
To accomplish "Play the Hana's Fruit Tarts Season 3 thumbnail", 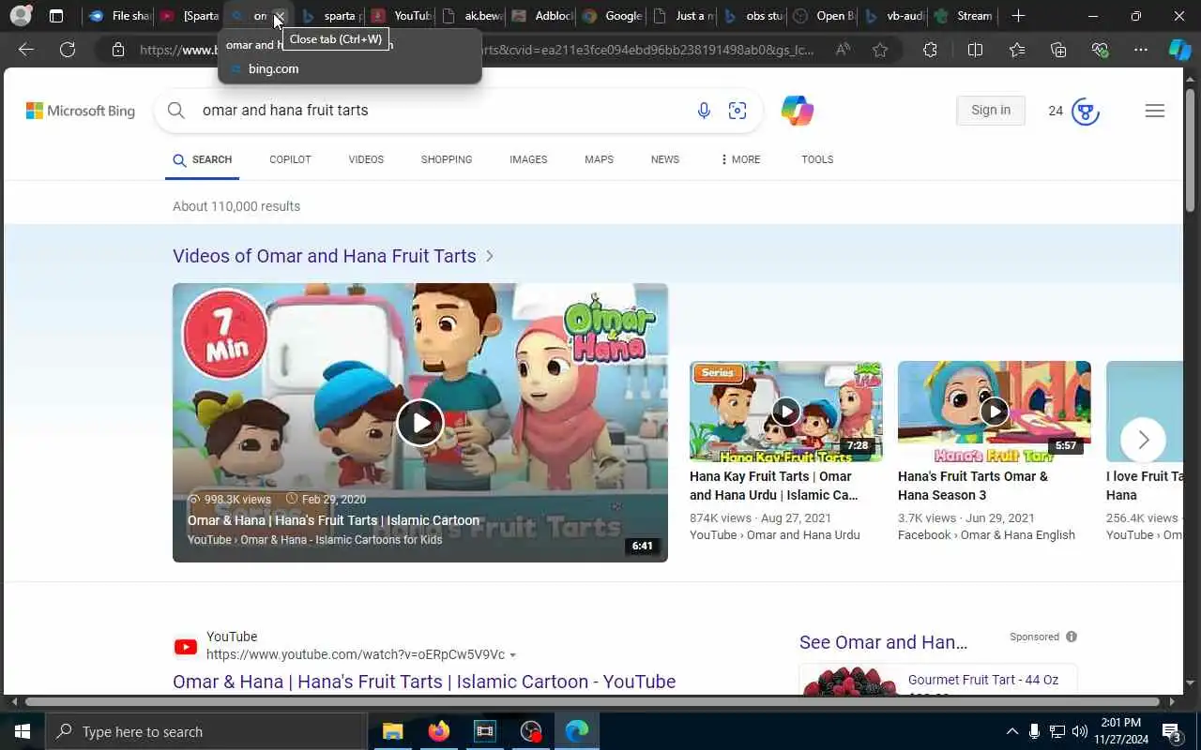I will (x=995, y=411).
